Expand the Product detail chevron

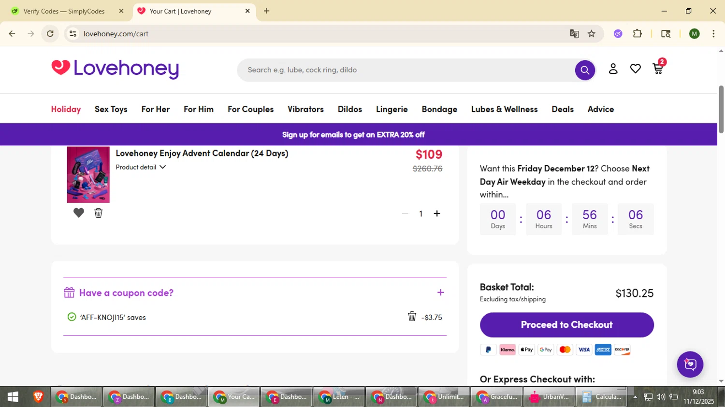pos(163,167)
